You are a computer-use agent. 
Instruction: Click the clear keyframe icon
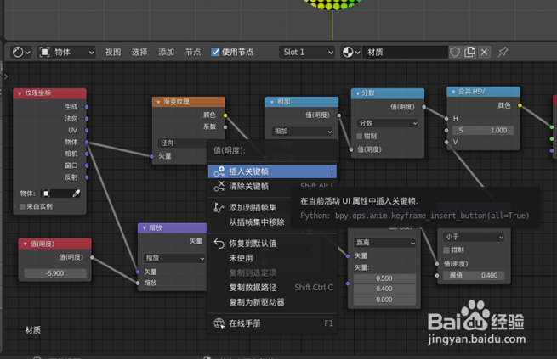coord(219,186)
